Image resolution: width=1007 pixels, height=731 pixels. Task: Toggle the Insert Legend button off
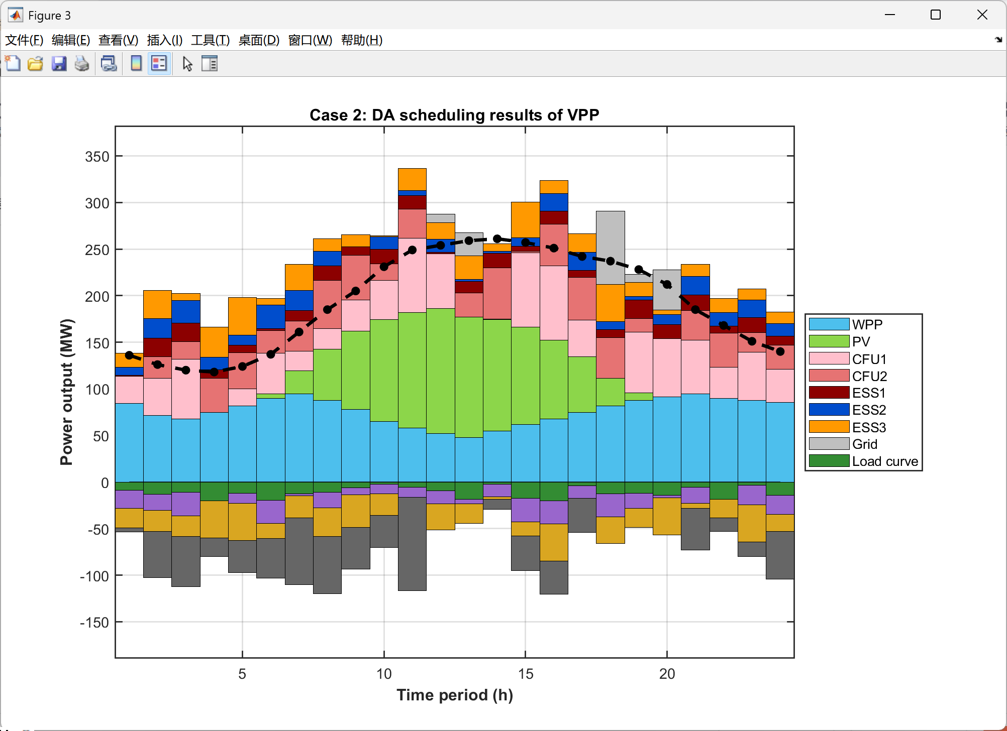click(159, 64)
